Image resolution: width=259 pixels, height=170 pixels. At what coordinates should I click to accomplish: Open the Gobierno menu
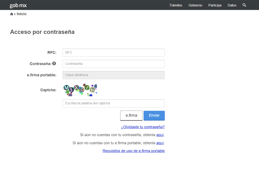click(x=195, y=5)
